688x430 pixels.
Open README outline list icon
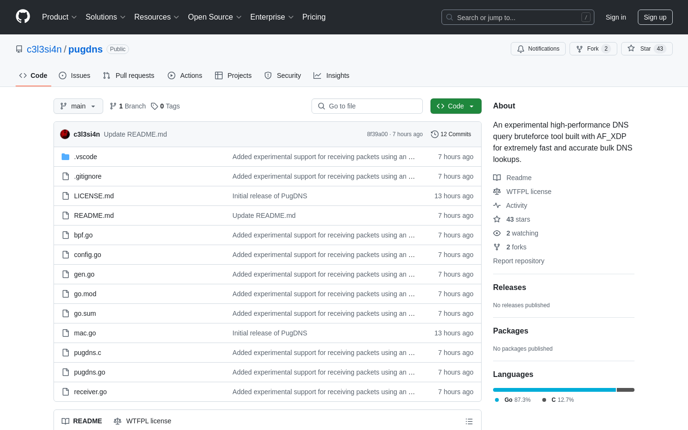pyautogui.click(x=469, y=421)
